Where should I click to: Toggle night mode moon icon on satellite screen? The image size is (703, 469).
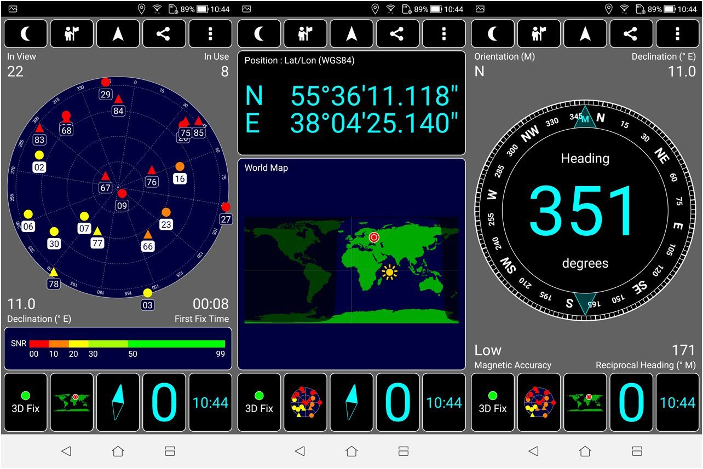coord(26,34)
